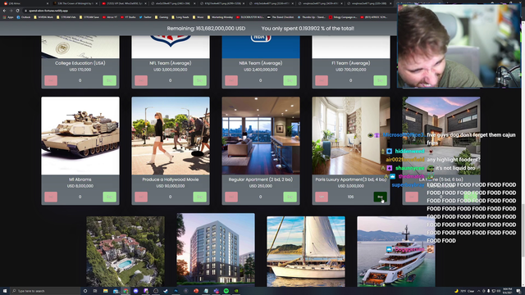Viewport: 525px width, 295px height.
Task: Click the mega yacht image
Action: click(396, 252)
